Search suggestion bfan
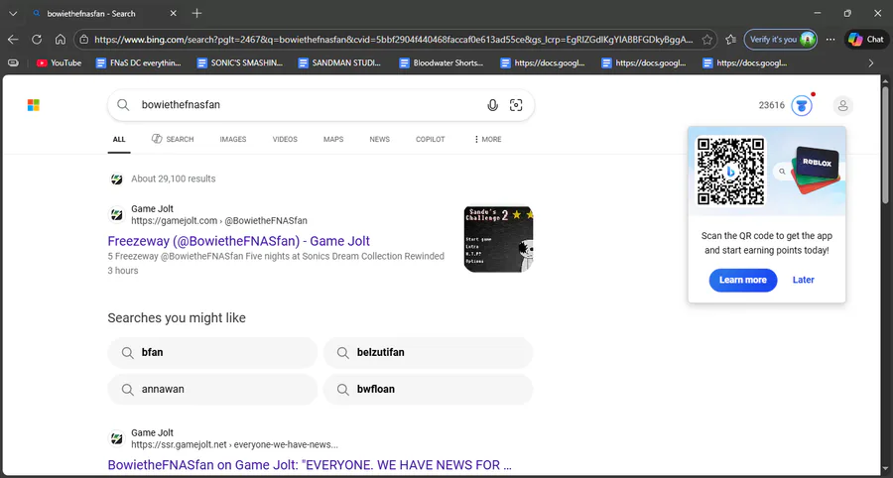Viewport: 893px width, 478px height. click(212, 353)
